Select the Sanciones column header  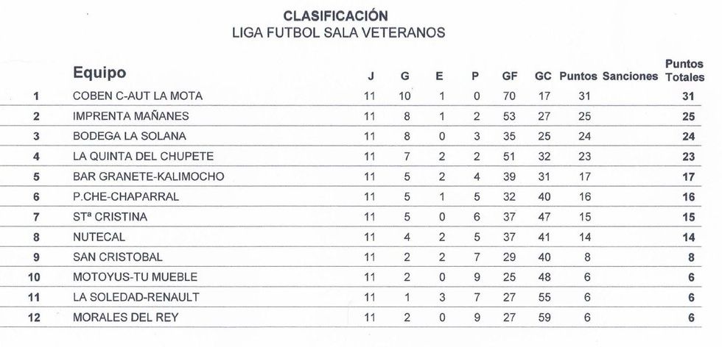click(630, 76)
